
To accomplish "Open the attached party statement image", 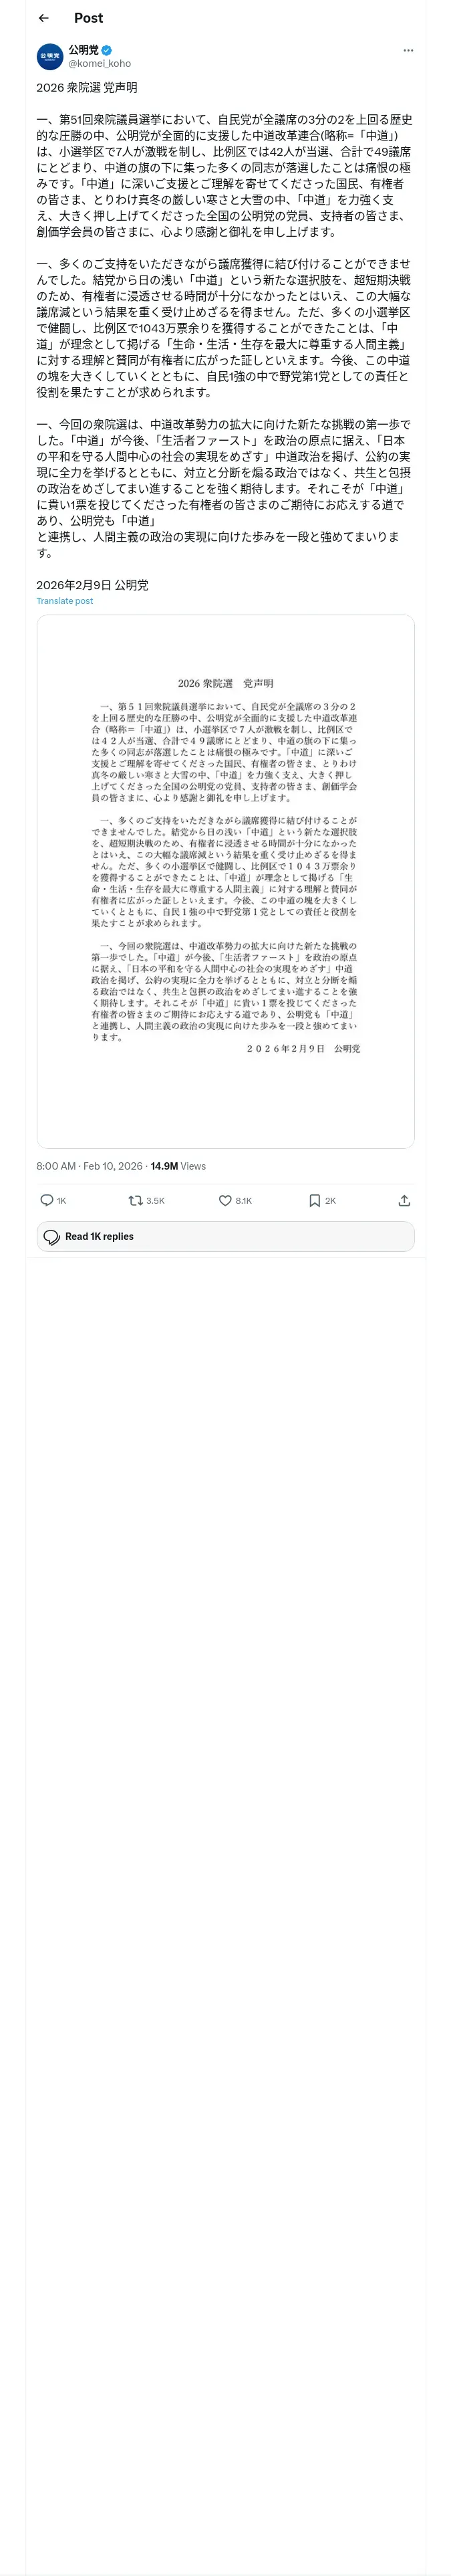I will (x=225, y=881).
